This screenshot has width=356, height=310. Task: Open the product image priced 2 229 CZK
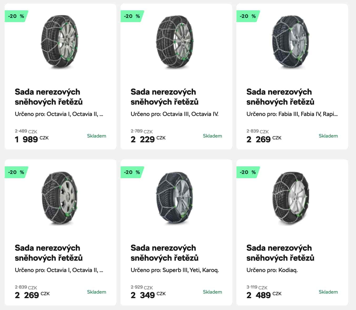(x=175, y=42)
